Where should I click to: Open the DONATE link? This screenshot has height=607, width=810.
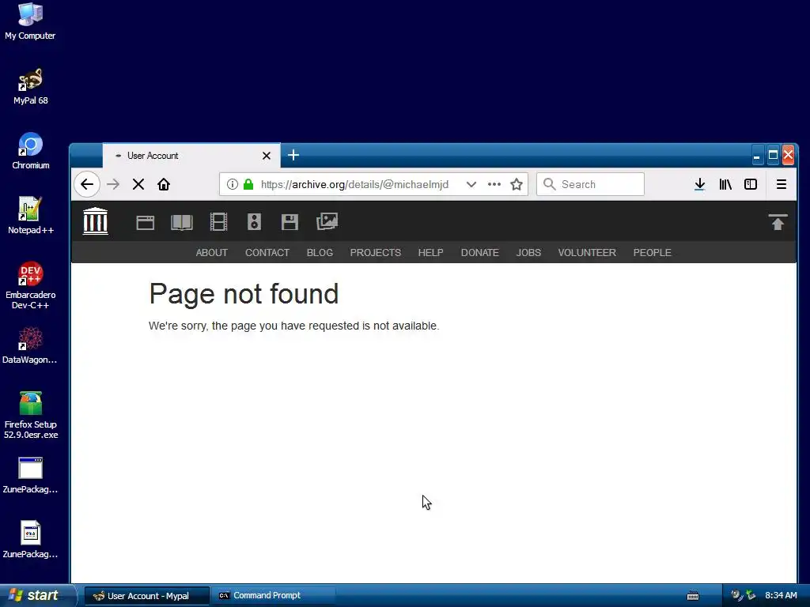coord(480,252)
